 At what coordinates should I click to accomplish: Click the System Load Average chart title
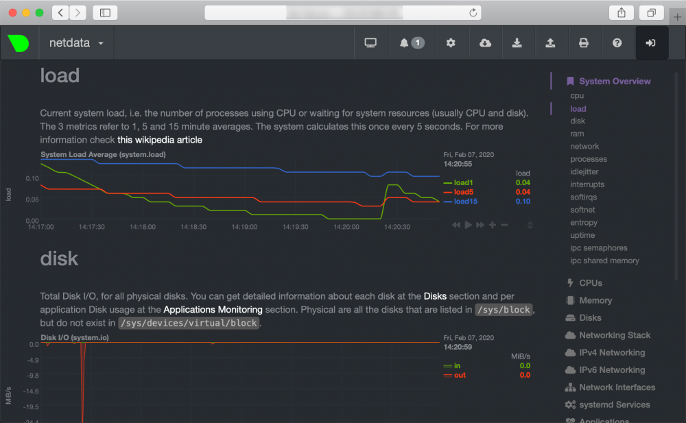(104, 154)
